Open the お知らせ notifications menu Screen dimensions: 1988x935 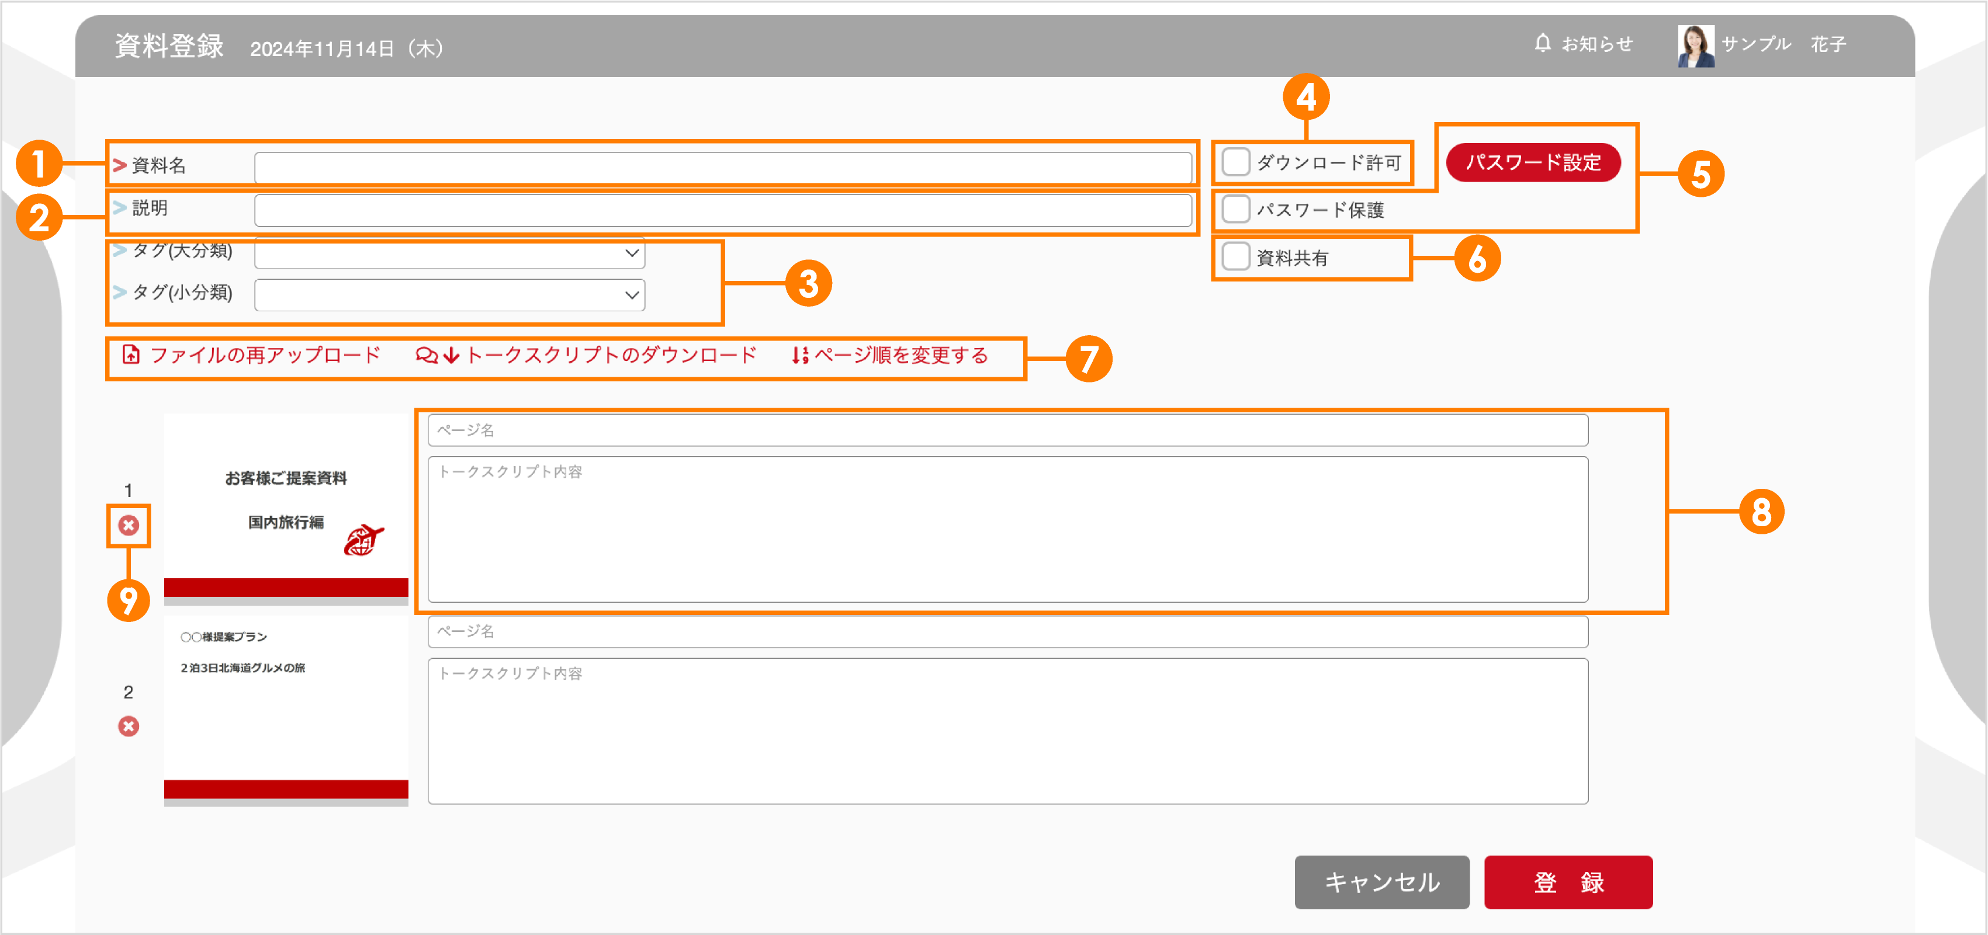pos(1595,44)
